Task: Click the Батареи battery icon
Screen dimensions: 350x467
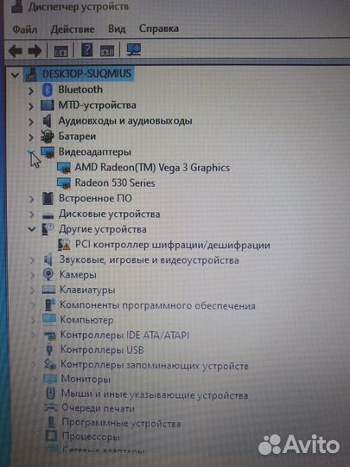Action: coord(48,137)
